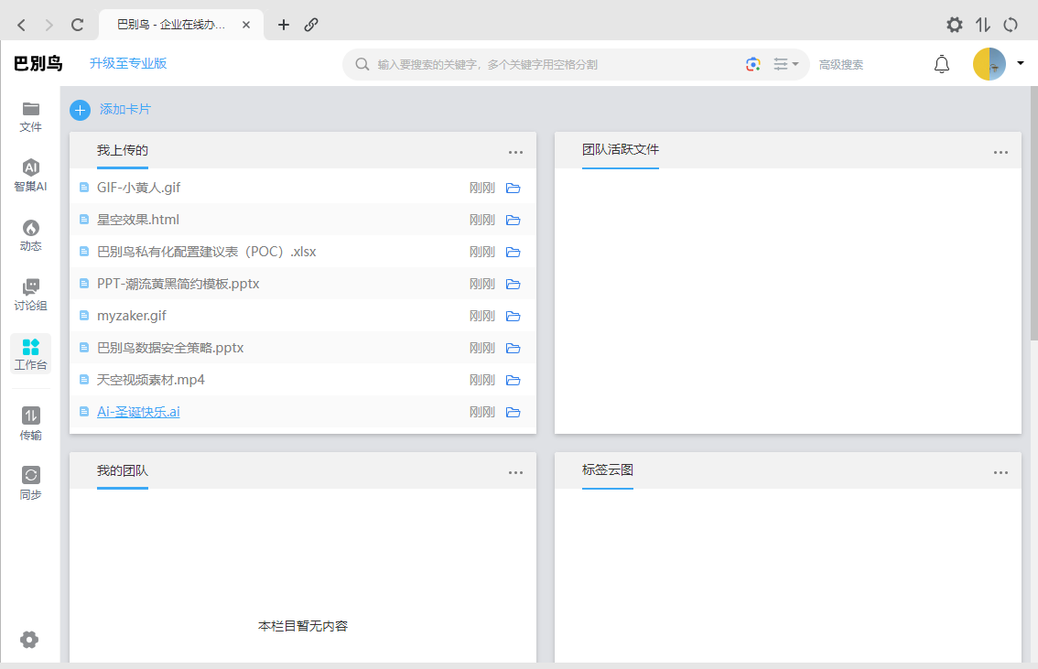Screen dimensions: 1038x669
Task: Expand the user account dropdown arrow
Action: pos(1020,63)
